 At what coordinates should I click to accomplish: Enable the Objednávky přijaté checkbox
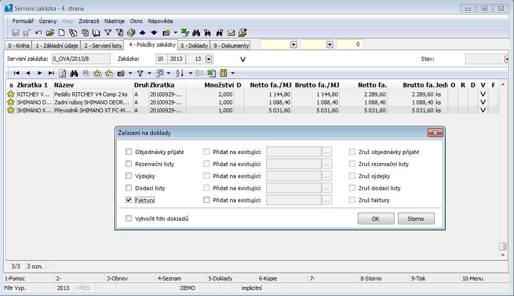(129, 152)
